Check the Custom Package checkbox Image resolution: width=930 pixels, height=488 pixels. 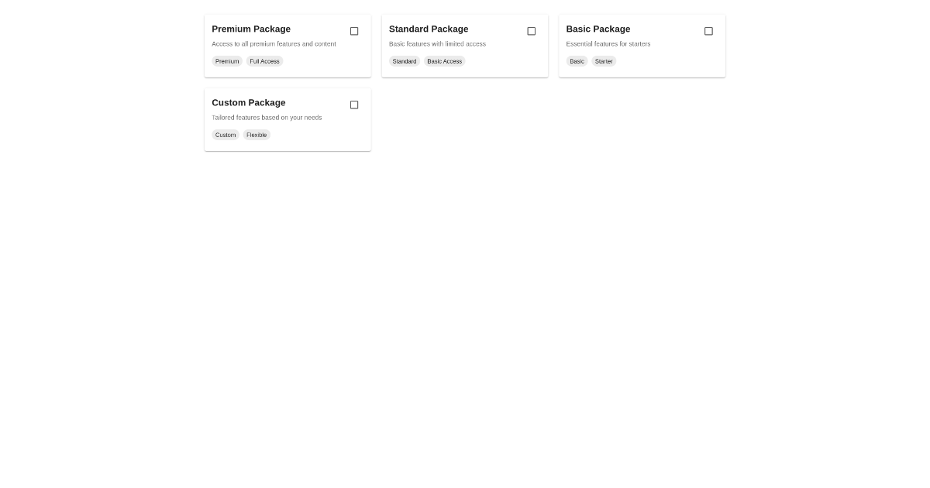[354, 105]
